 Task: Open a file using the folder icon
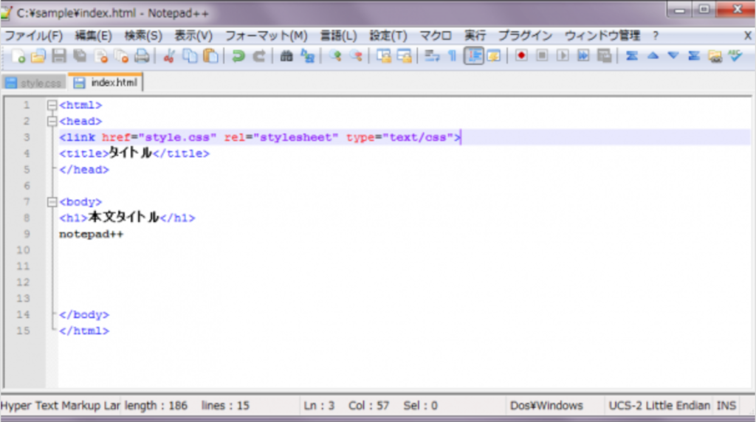(38, 56)
